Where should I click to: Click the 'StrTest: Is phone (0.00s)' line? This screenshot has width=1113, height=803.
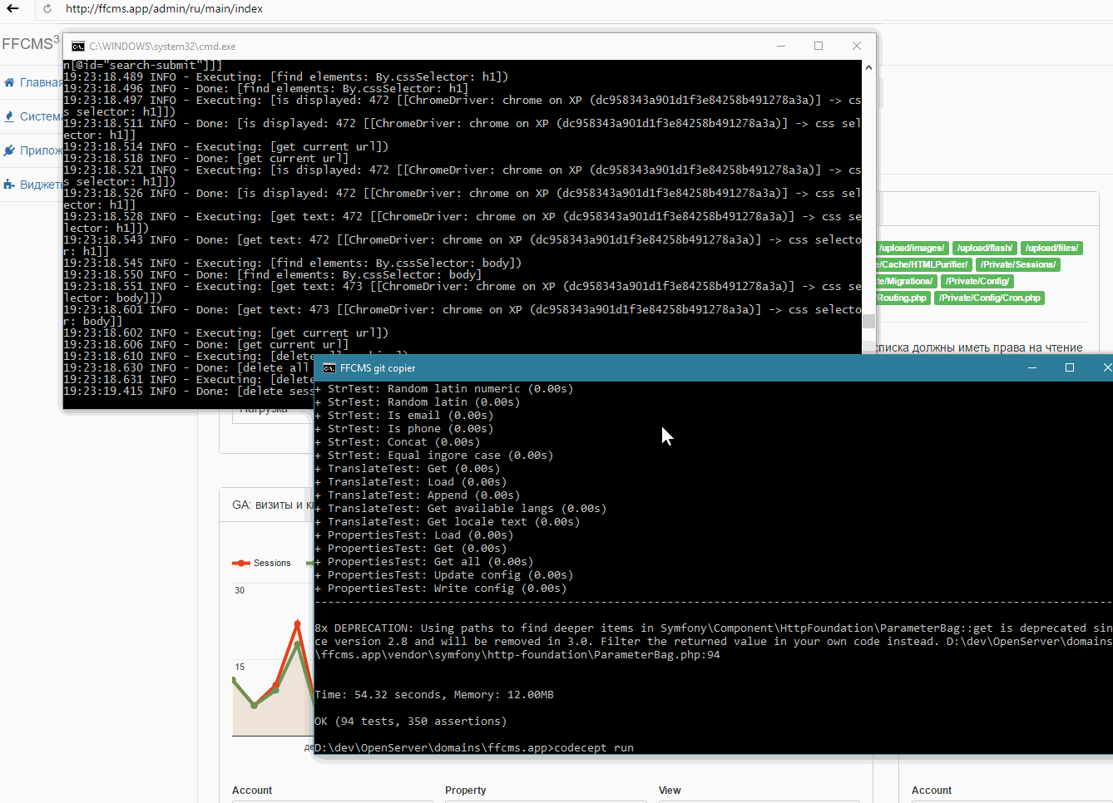(x=404, y=429)
